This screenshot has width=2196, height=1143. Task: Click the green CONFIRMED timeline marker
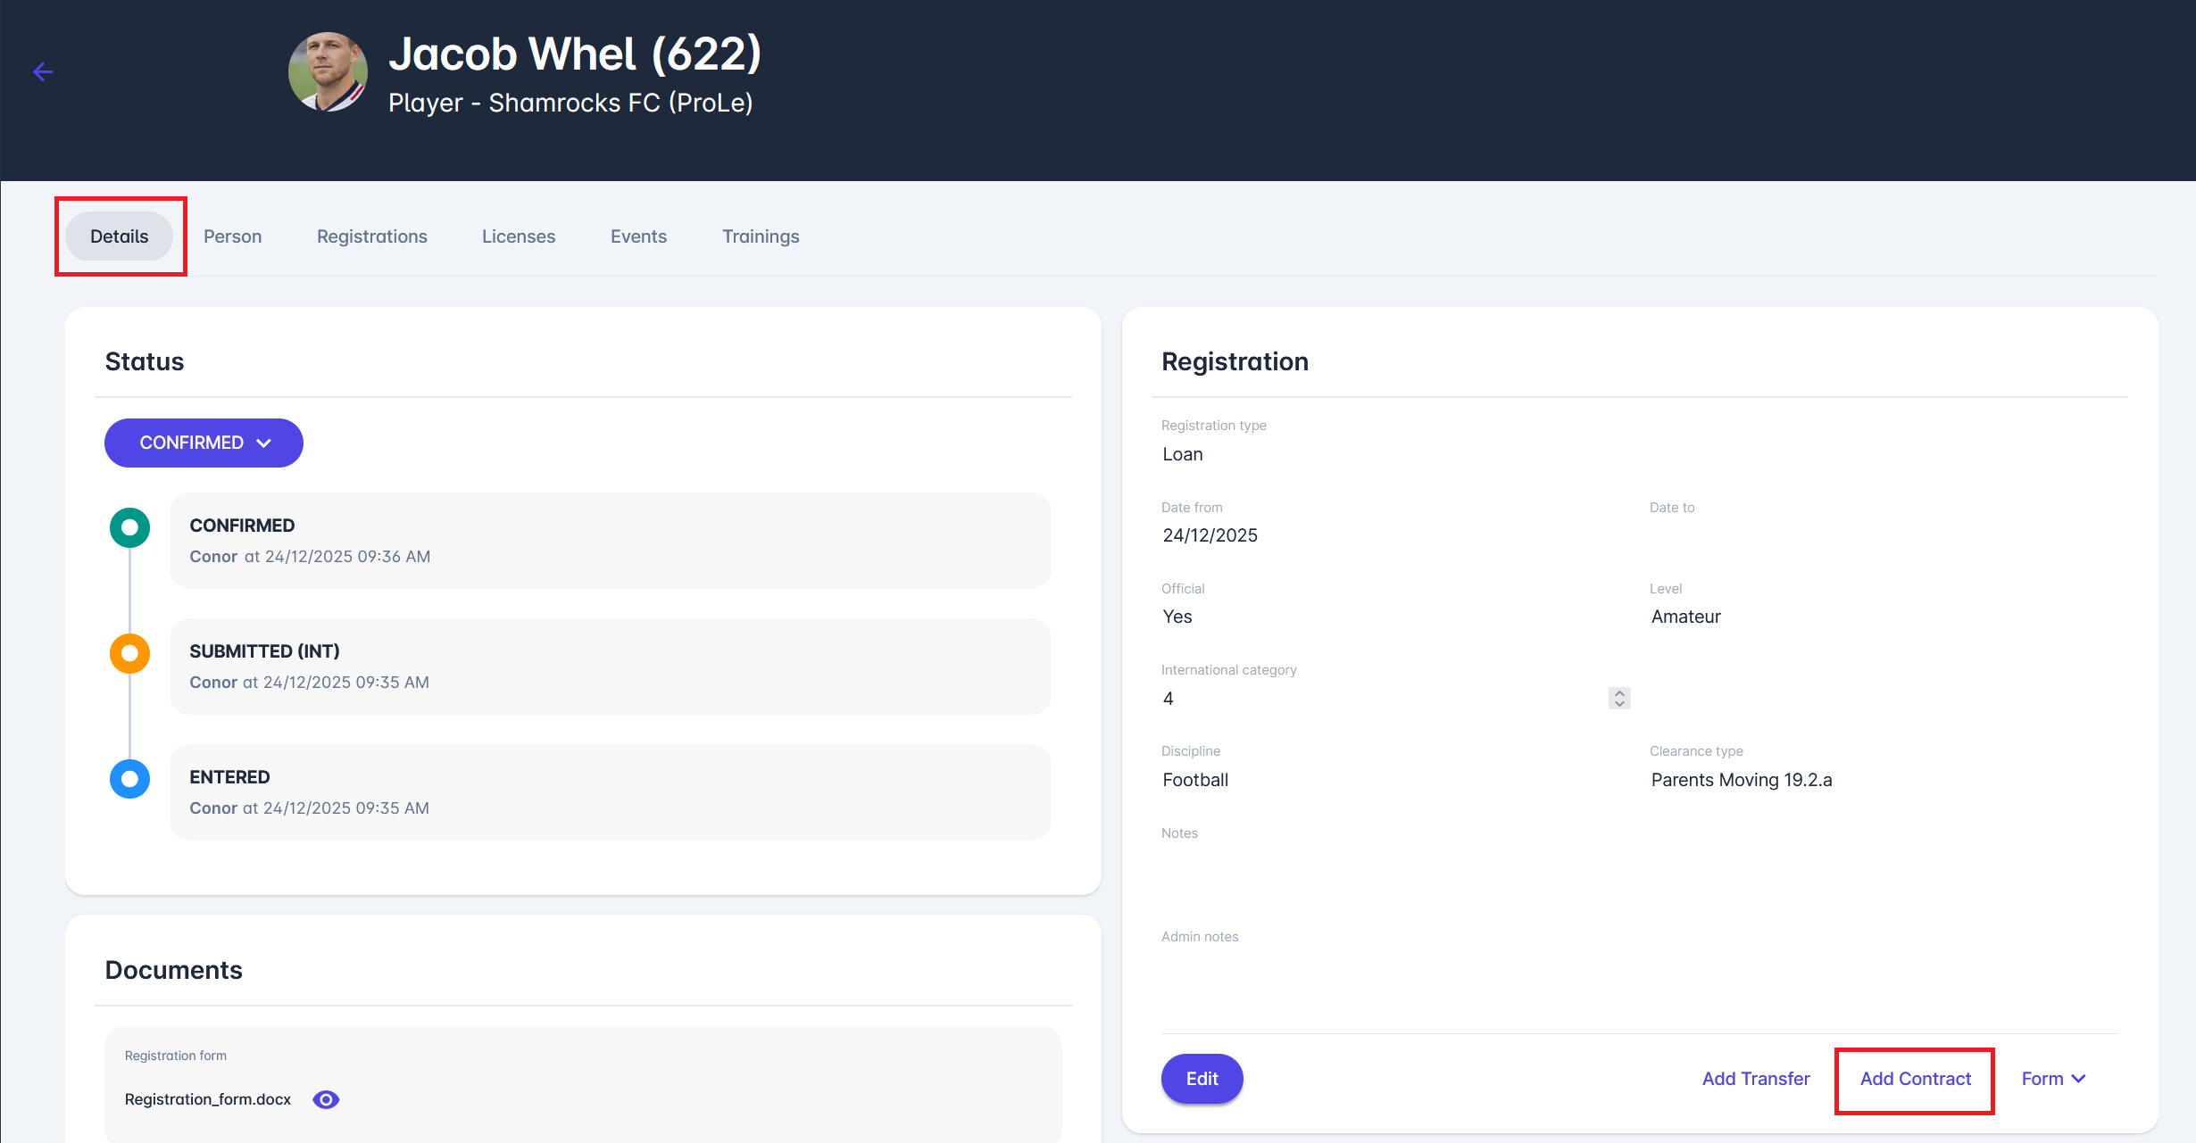[x=129, y=527]
